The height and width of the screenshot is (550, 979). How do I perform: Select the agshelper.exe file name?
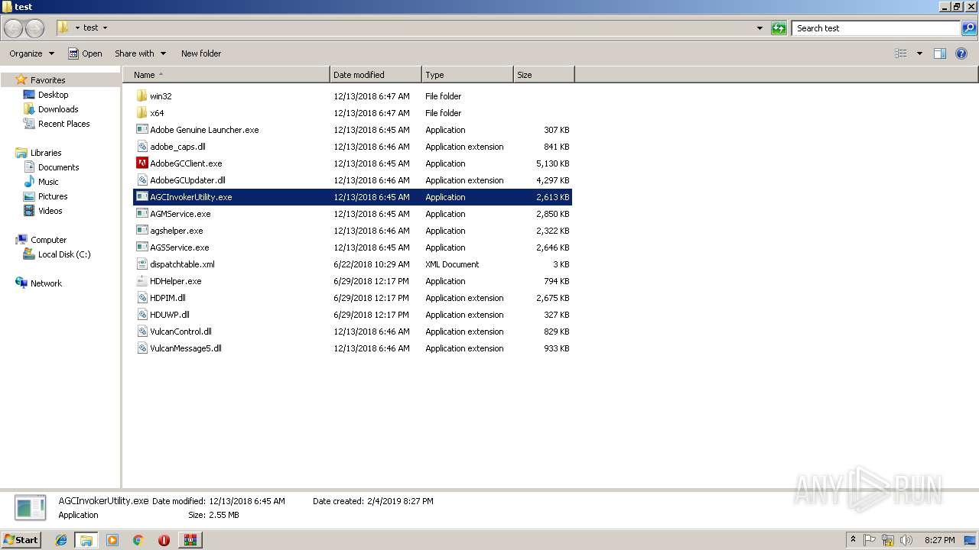pyautogui.click(x=177, y=231)
